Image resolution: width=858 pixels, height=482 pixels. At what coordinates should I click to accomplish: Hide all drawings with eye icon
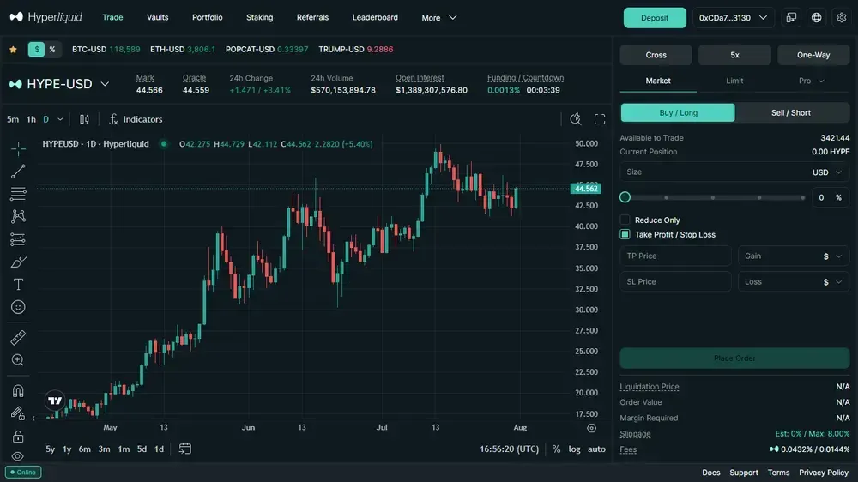point(18,455)
